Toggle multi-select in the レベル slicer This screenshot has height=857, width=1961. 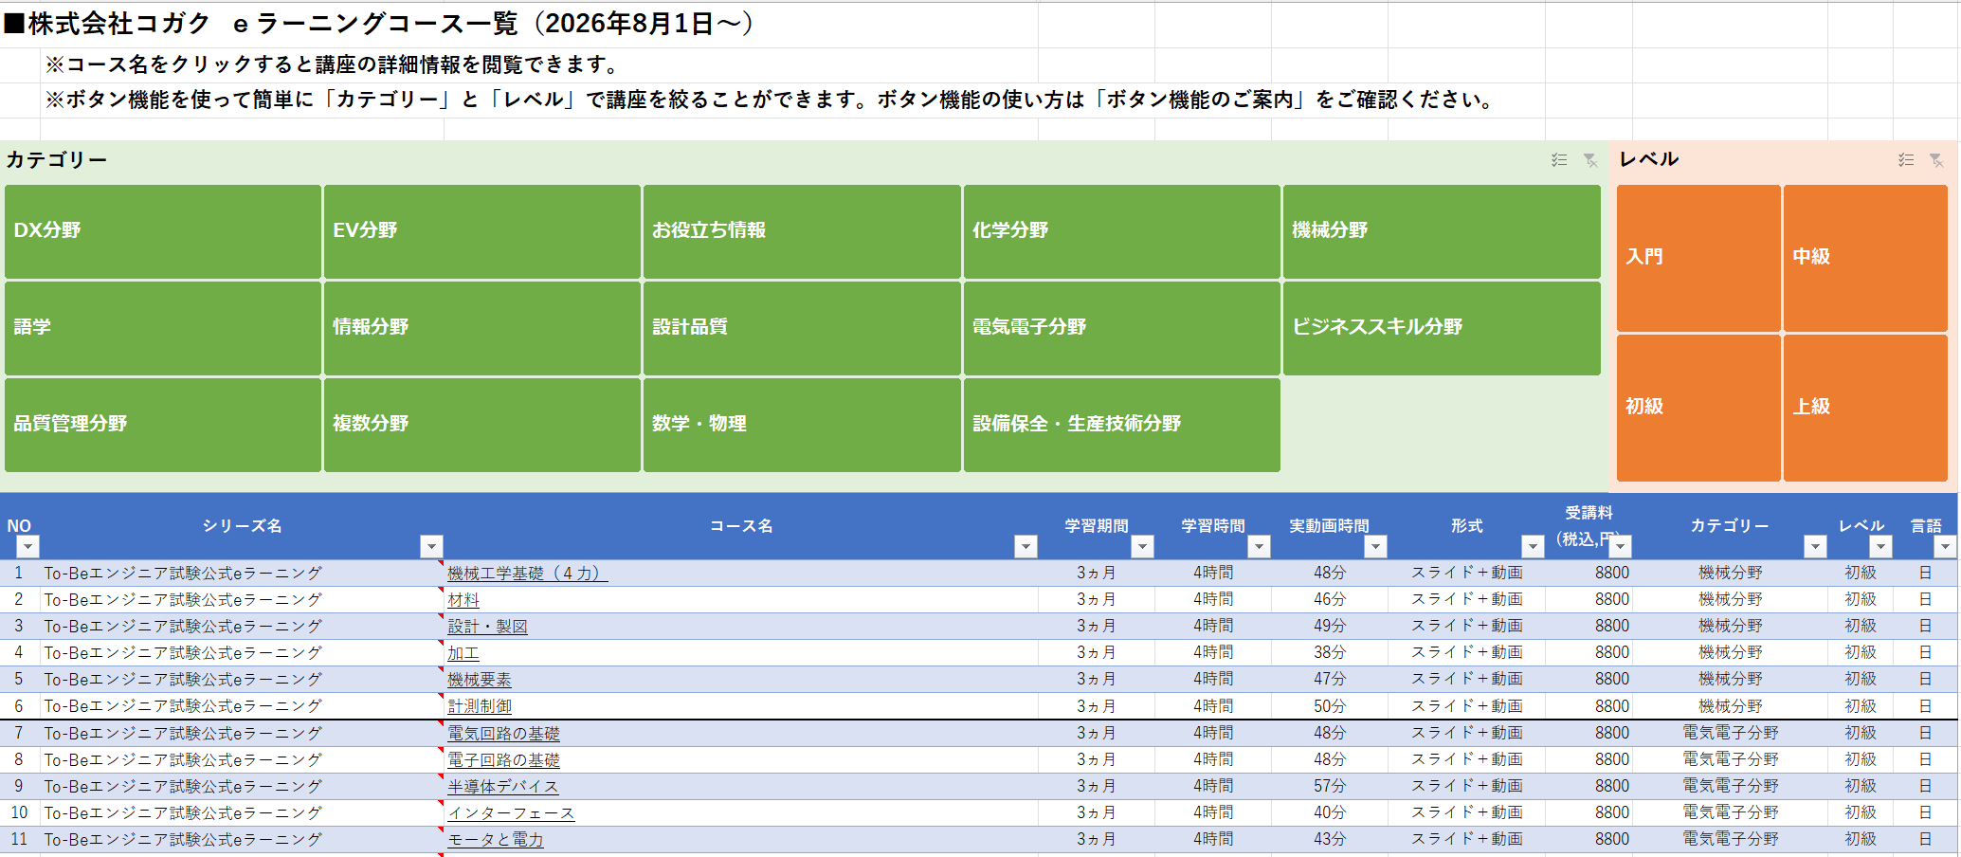coord(1906,160)
